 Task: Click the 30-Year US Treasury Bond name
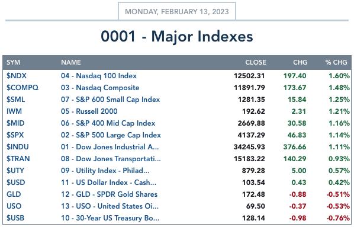pos(110,218)
